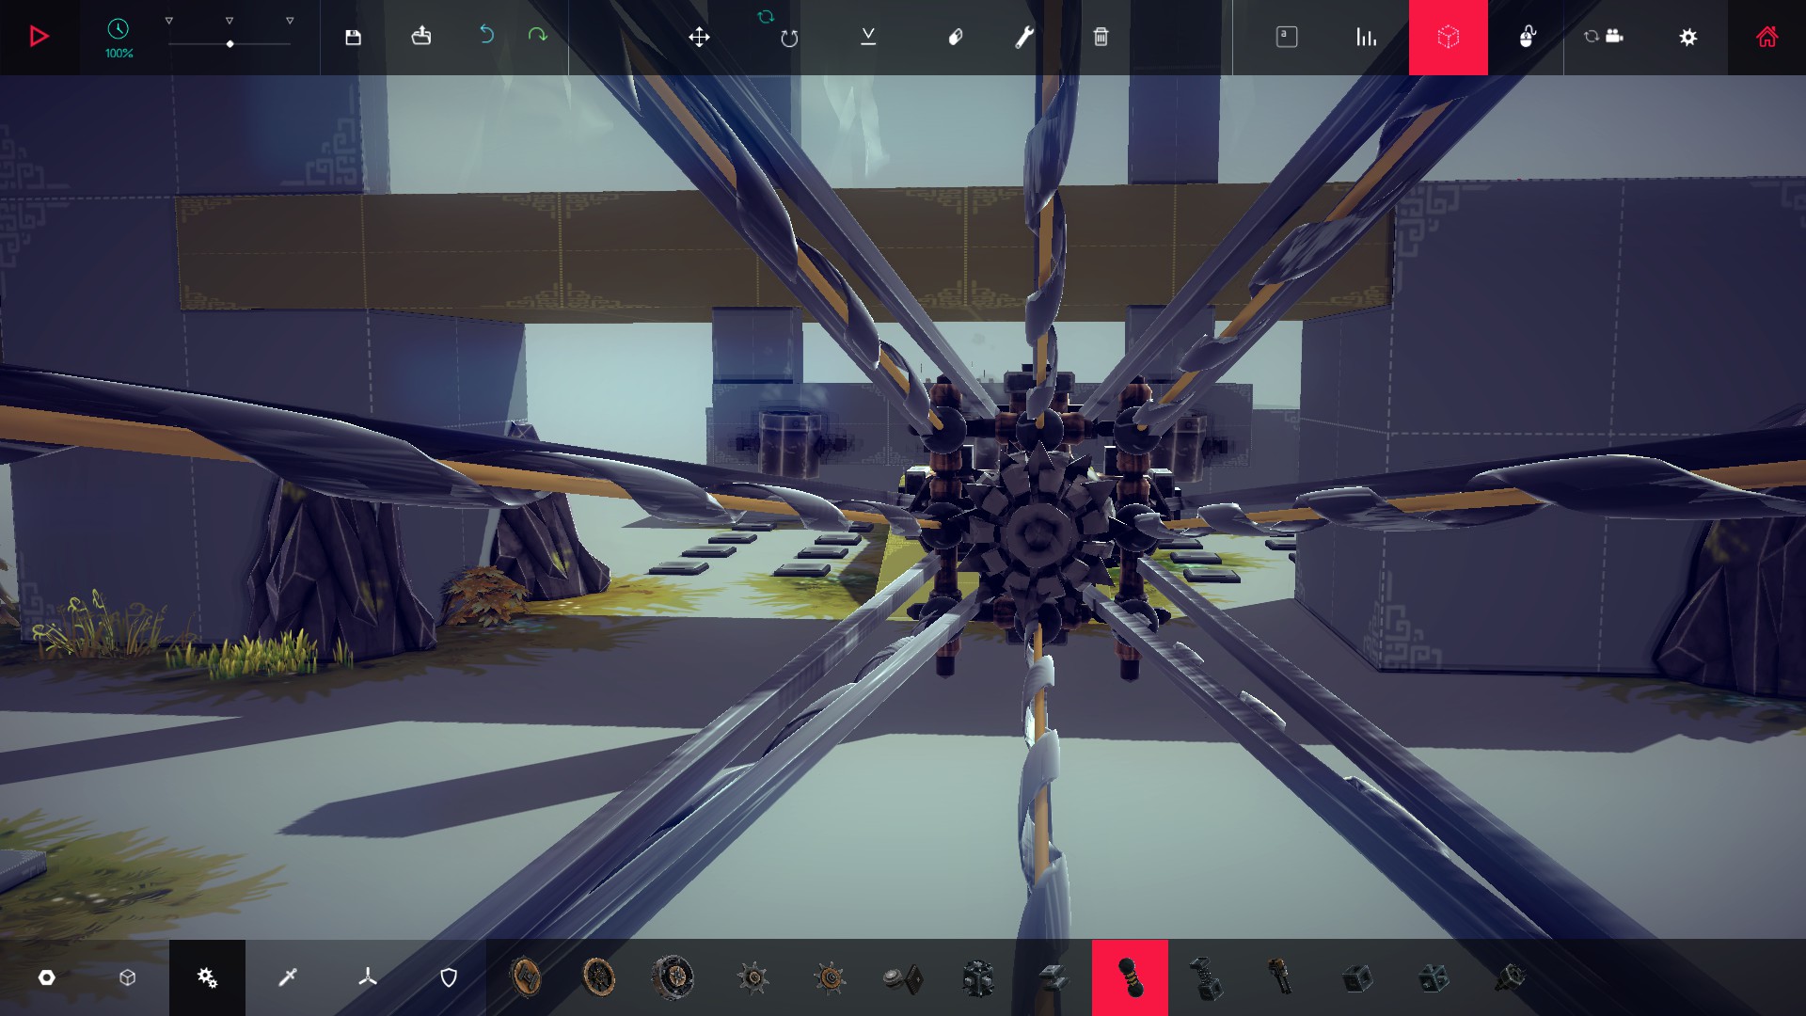This screenshot has height=1016, width=1806.
Task: Toggle the camera rotation mode icon
Action: coord(1604,36)
